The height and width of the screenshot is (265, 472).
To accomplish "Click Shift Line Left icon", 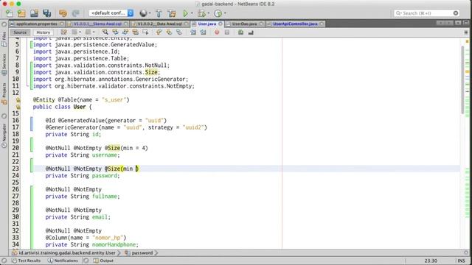I will click(x=193, y=32).
